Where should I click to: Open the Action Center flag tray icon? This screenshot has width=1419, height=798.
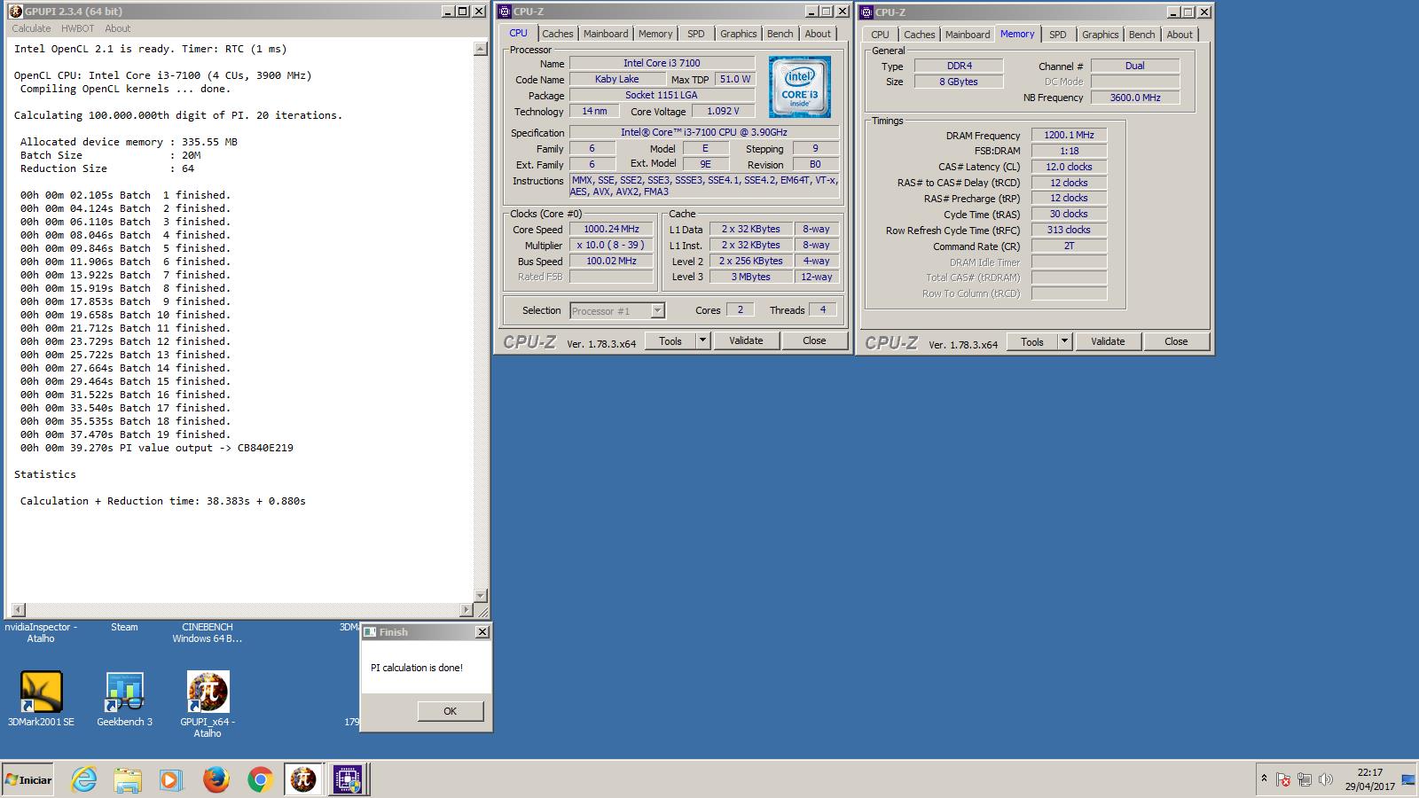pos(1283,780)
